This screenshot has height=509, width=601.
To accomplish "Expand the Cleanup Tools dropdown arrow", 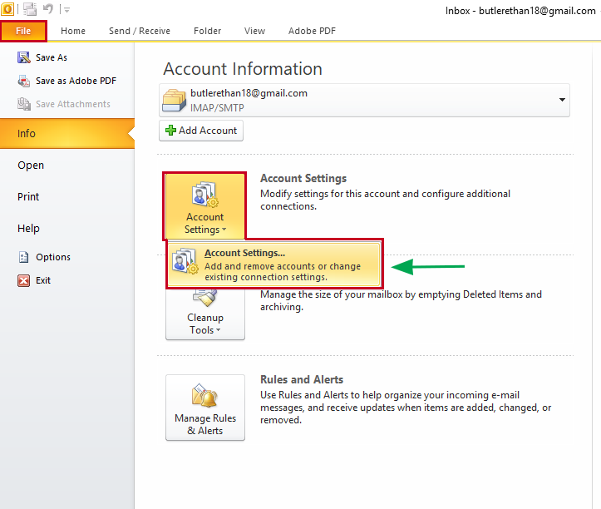I will tap(218, 330).
